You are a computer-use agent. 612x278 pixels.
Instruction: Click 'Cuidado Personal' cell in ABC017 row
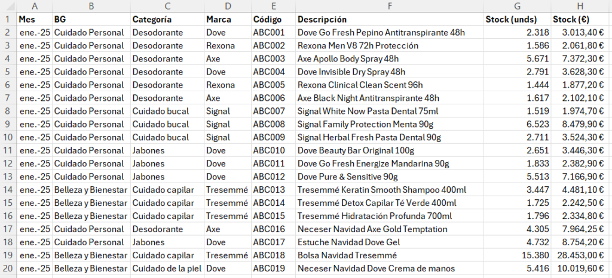(x=91, y=242)
